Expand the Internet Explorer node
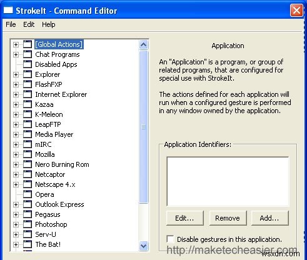 coord(16,94)
